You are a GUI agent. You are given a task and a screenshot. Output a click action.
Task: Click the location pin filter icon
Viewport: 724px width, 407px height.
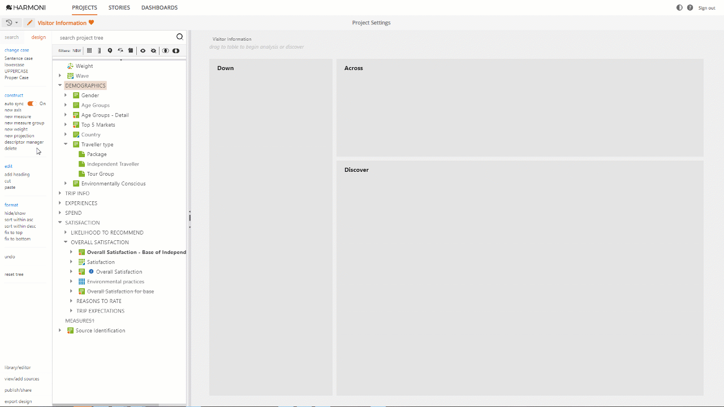coord(110,51)
